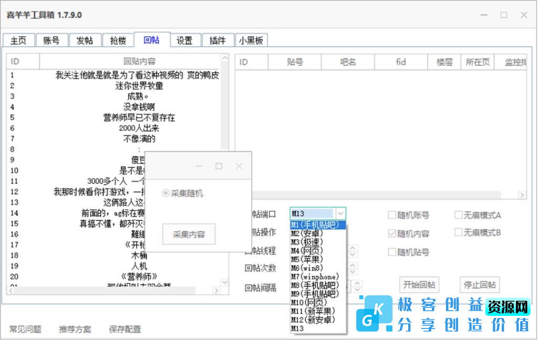
Task: Select the 抢楼 tab
Action: (x=118, y=39)
